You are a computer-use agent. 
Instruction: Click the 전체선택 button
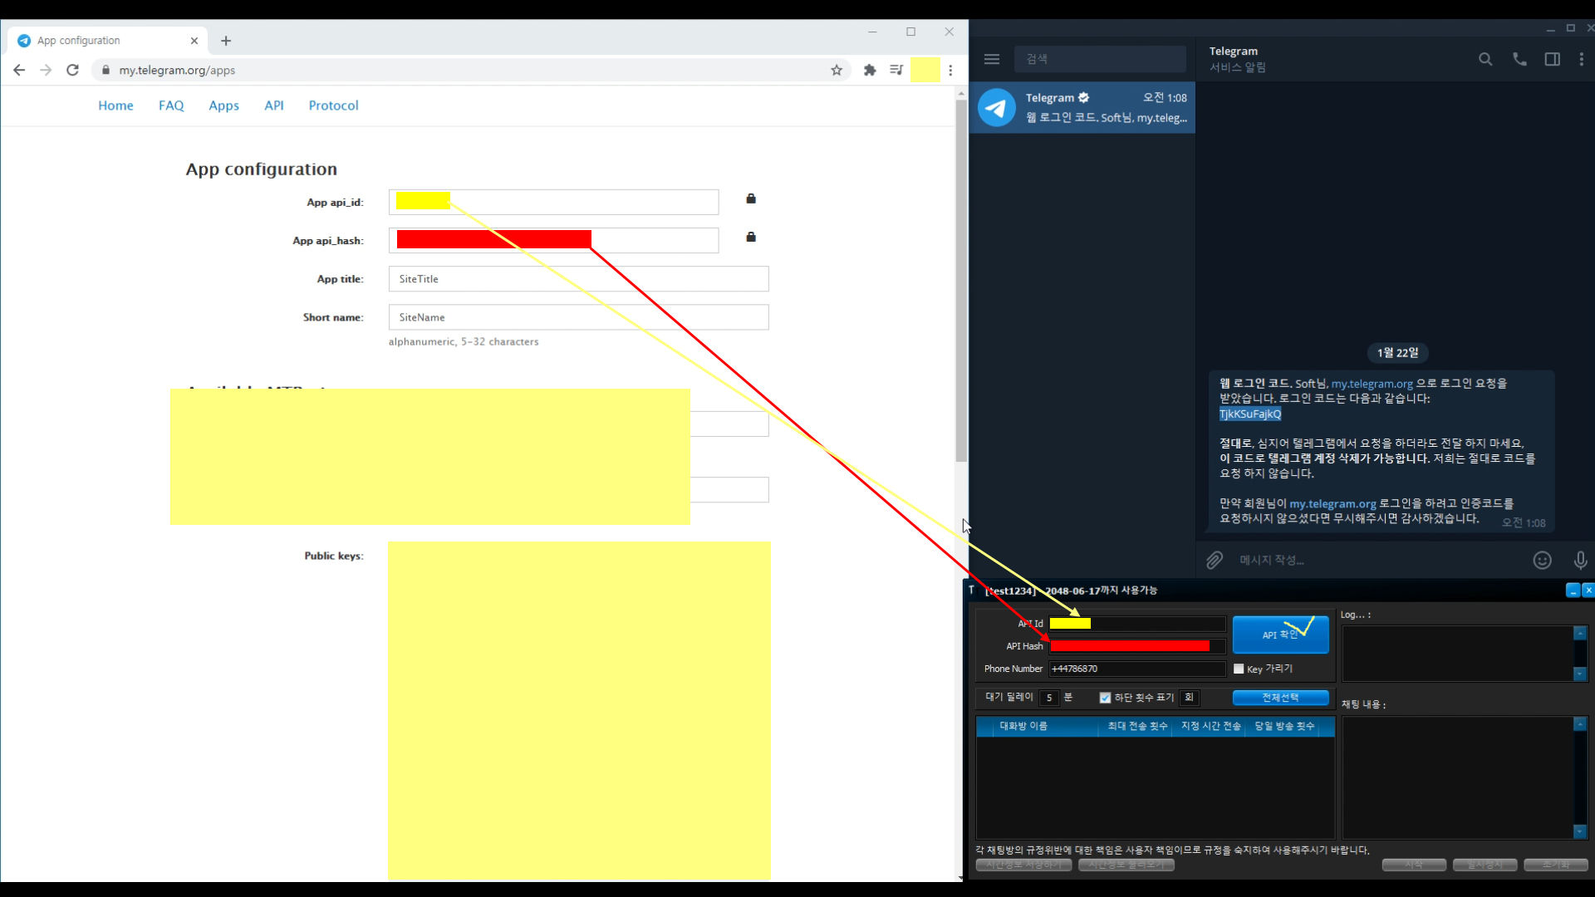pyautogui.click(x=1280, y=698)
